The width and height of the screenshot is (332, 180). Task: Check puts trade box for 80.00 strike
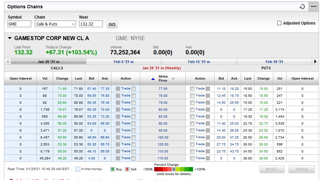click(192, 110)
